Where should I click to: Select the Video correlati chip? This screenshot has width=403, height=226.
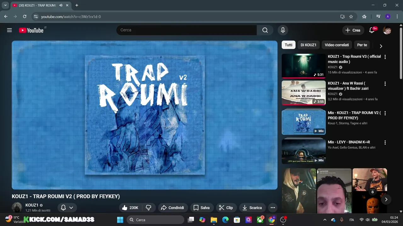337,45
